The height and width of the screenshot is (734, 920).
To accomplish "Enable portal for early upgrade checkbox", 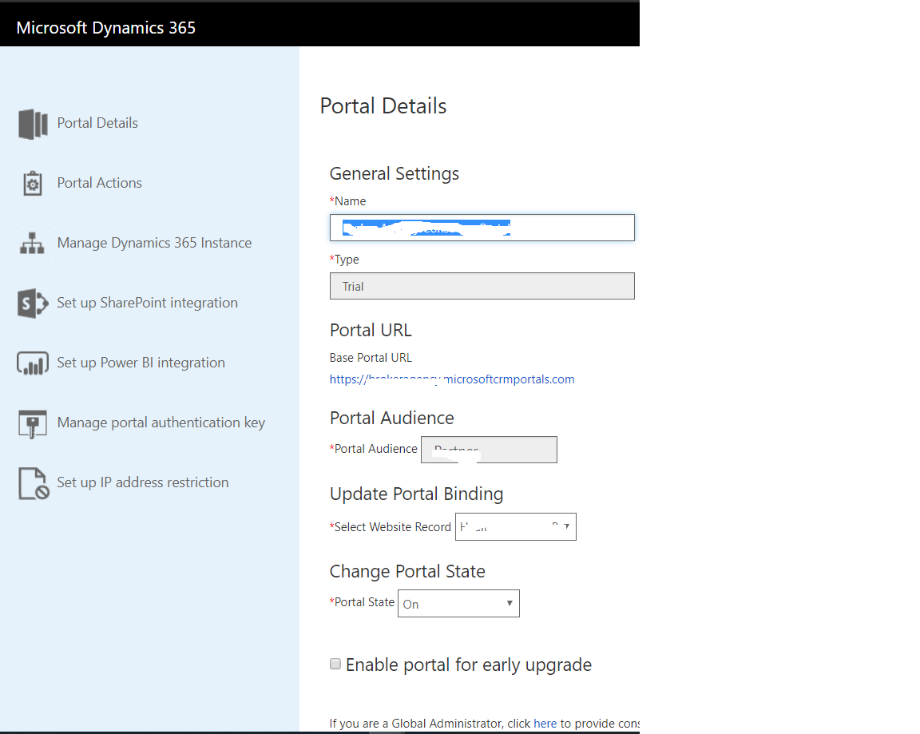I will click(x=335, y=665).
